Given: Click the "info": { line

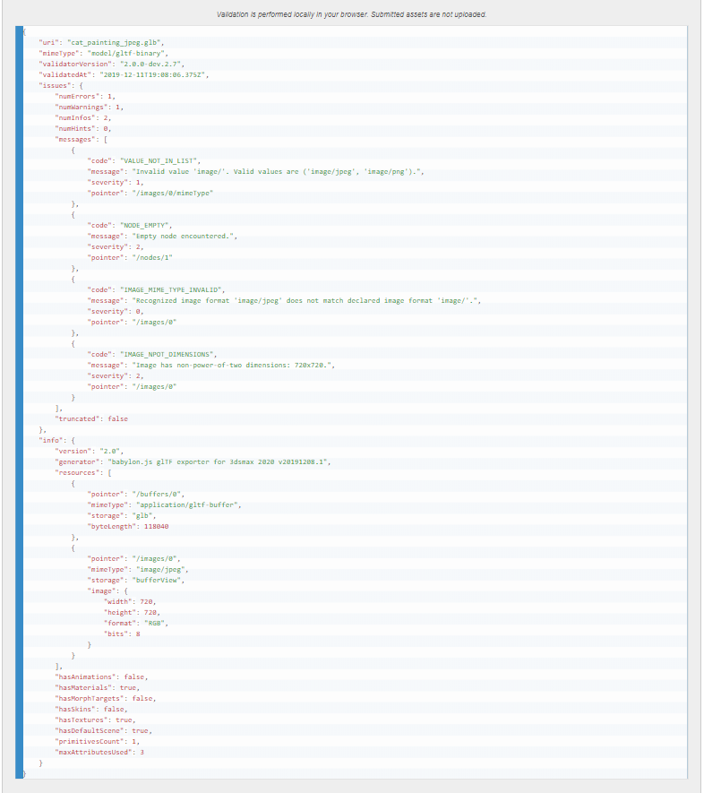Looking at the screenshot, I should tap(56, 440).
